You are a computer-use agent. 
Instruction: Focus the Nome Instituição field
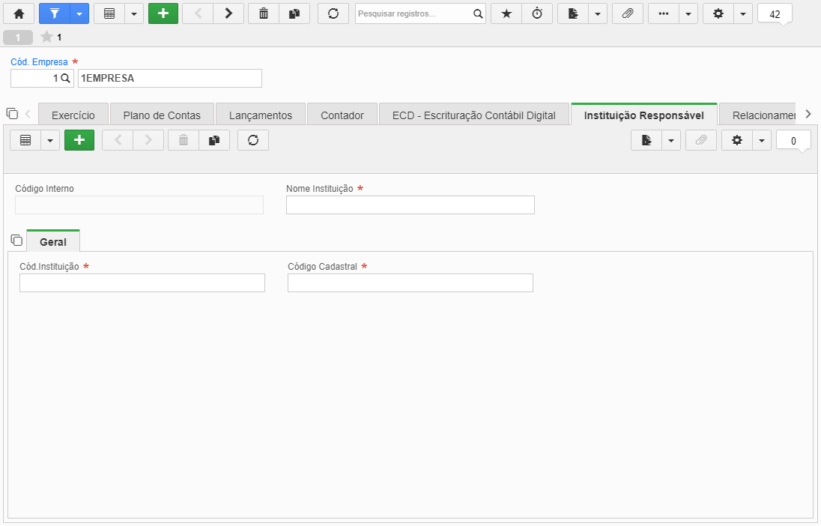coord(410,205)
